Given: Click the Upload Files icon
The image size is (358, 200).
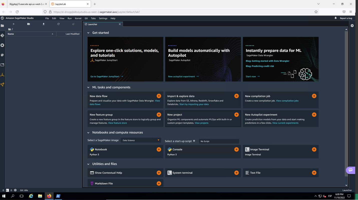Looking at the screenshot, I should [44, 24].
